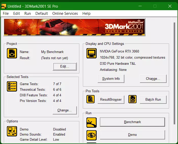Click the 3DMark2001 Second Edition banner
Viewport: 178px width, 144px height.
click(x=74, y=27)
